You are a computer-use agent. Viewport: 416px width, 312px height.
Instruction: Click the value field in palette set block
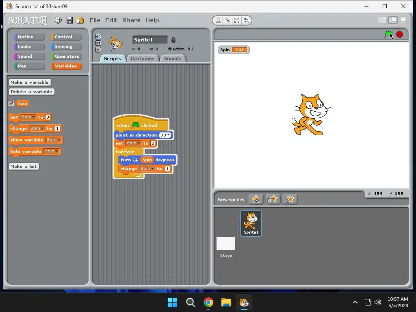[x=48, y=117]
